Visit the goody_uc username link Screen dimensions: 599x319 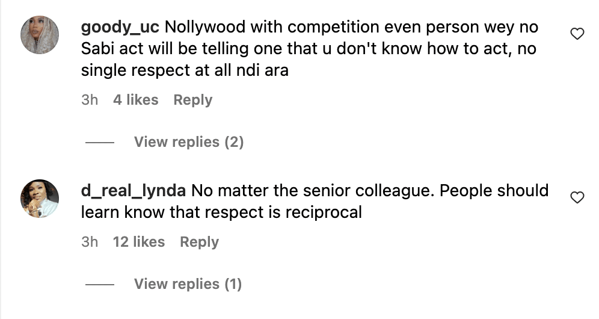[x=120, y=27]
